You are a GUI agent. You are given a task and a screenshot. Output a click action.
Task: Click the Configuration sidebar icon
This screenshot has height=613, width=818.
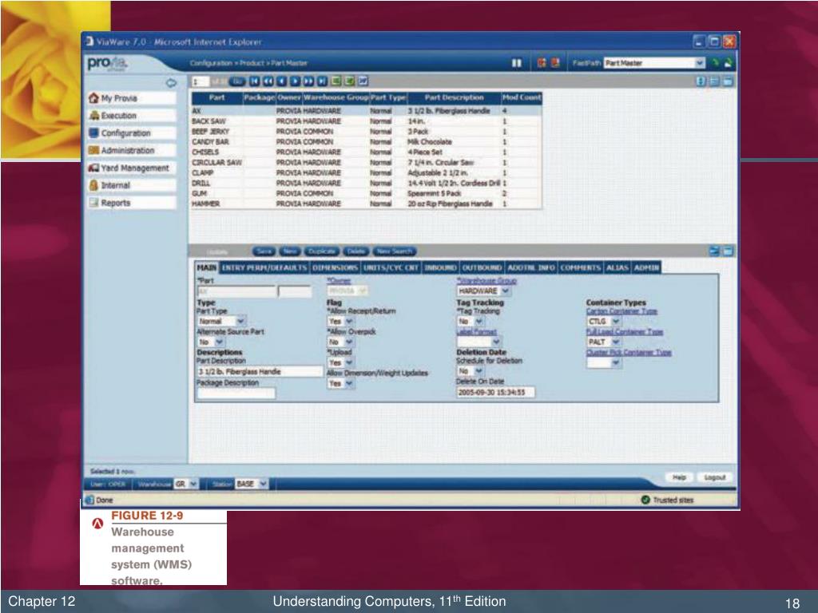click(x=94, y=133)
